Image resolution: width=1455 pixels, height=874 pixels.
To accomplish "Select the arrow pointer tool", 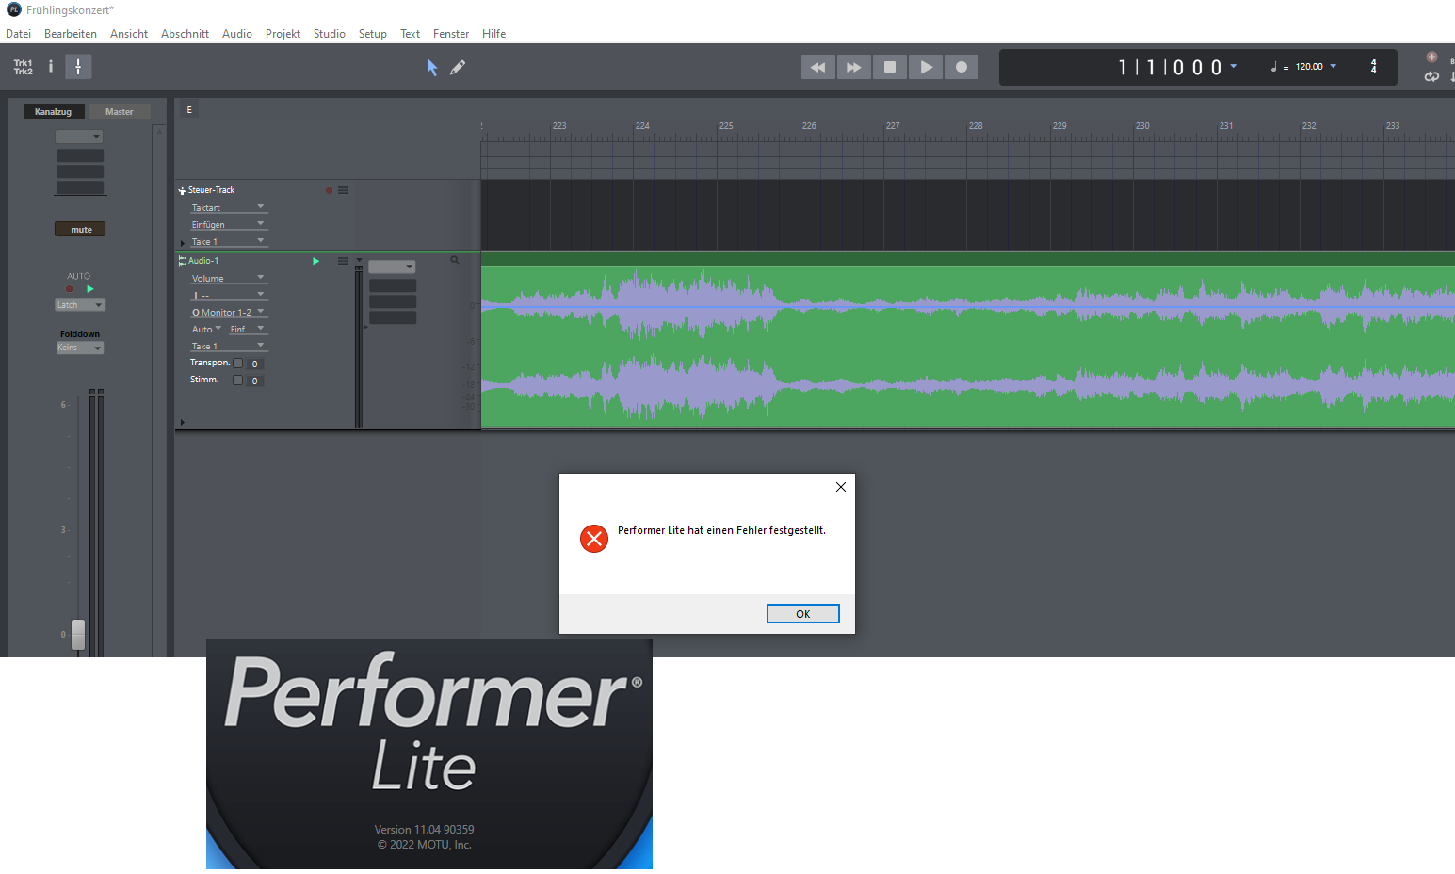I will pos(432,67).
